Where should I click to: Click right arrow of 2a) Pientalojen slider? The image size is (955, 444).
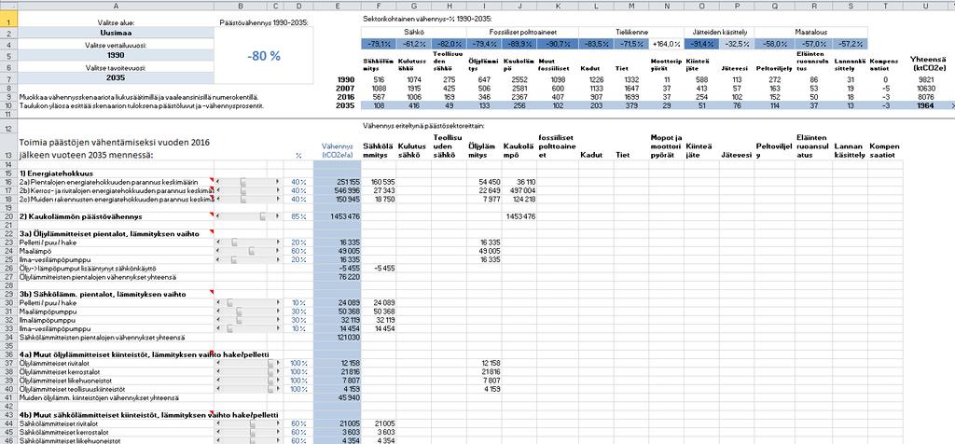278,182
